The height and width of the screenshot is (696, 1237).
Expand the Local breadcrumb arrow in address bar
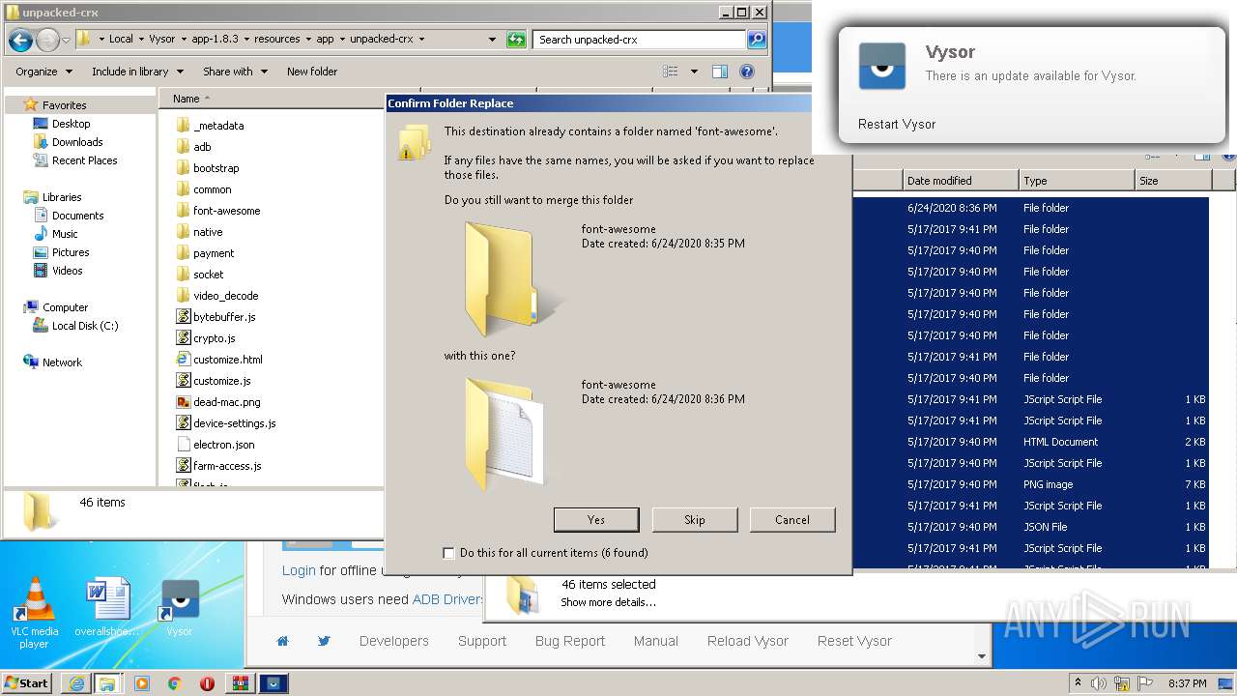point(141,40)
